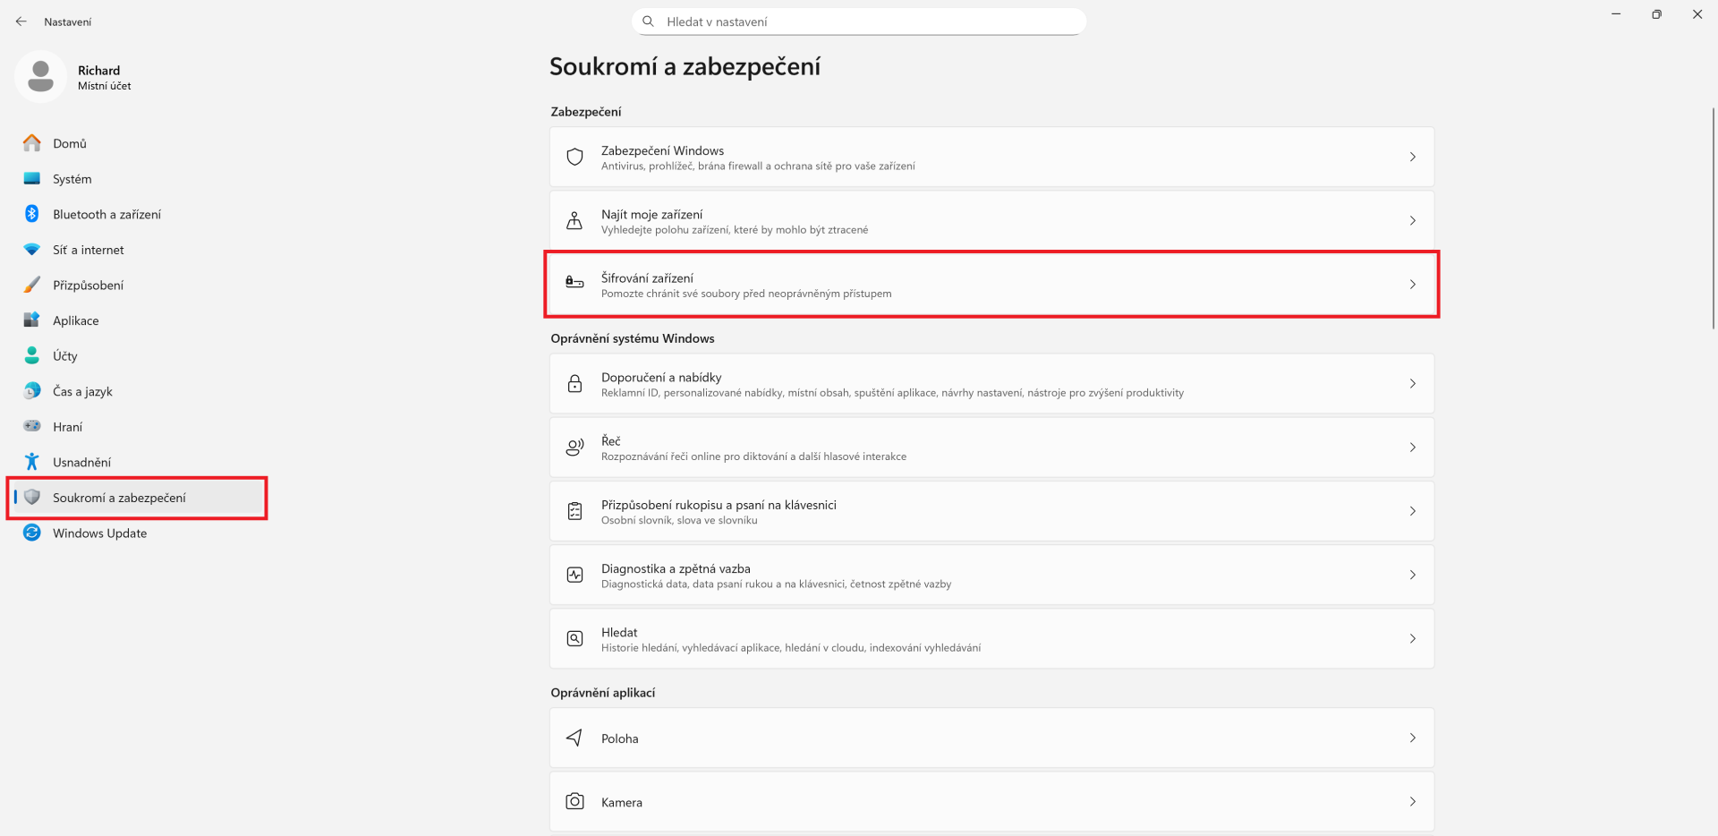Image resolution: width=1718 pixels, height=836 pixels.
Task: Go to Síť a internet section
Action: 88,250
